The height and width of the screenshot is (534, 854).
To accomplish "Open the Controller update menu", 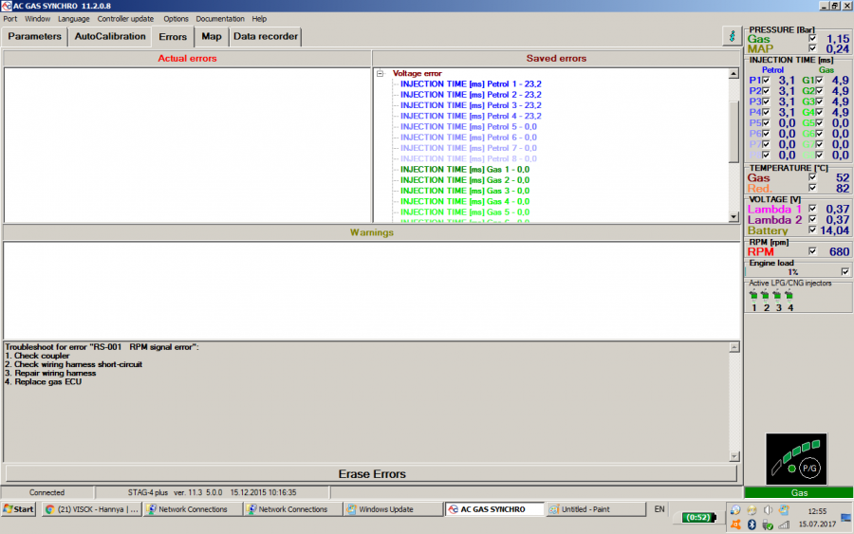I will [x=126, y=18].
